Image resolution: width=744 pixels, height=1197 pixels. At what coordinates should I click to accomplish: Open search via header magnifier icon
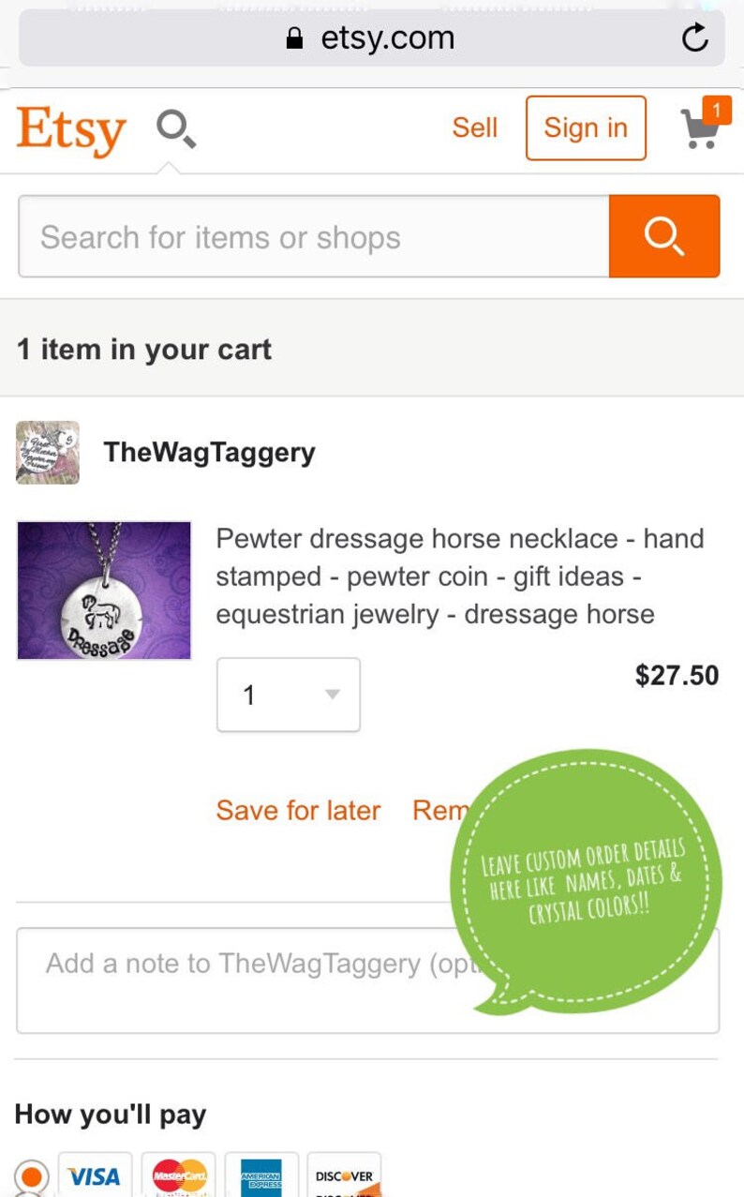[x=175, y=128]
